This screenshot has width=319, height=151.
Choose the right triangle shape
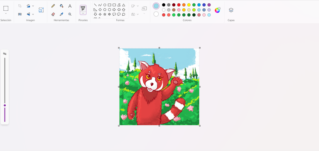pos(95,10)
